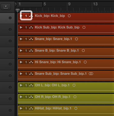Open take number menu on Snare_bip folder
114x116 pixels.
pos(26,39)
